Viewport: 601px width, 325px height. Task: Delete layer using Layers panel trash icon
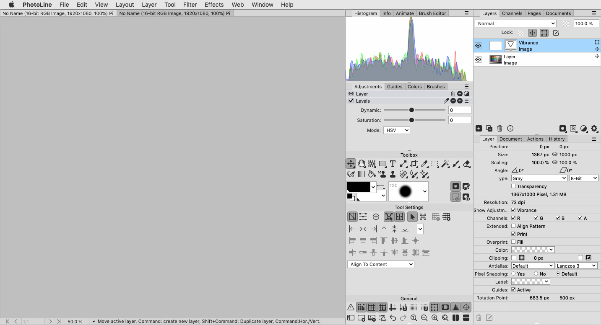pos(500,129)
